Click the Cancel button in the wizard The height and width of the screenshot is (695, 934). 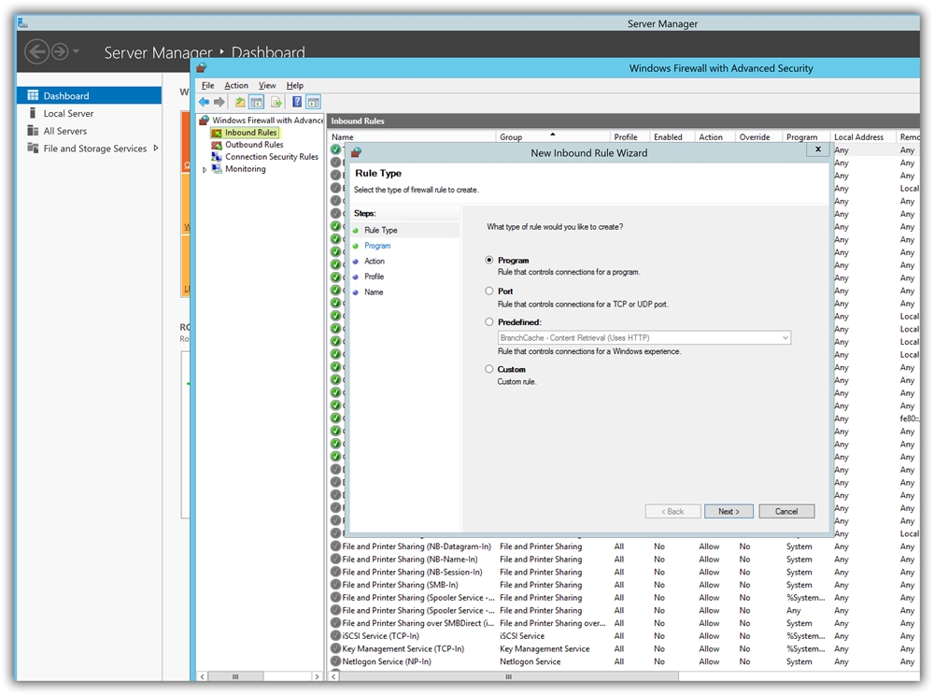786,512
